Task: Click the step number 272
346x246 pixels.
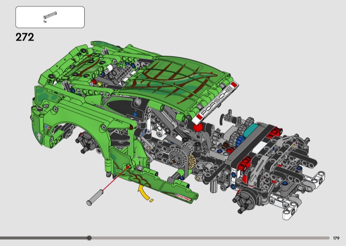Action: [x=25, y=37]
